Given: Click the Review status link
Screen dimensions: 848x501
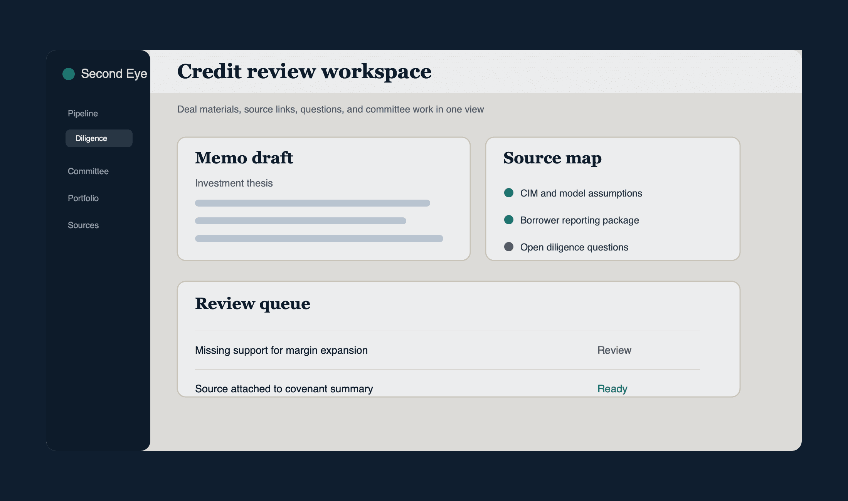Looking at the screenshot, I should click(x=614, y=350).
